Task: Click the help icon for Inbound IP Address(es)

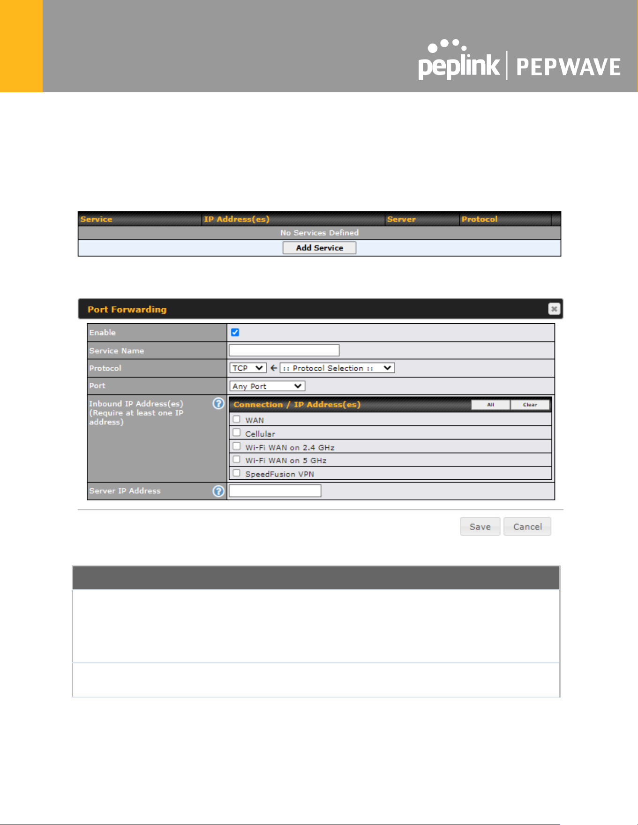Action: pyautogui.click(x=218, y=403)
